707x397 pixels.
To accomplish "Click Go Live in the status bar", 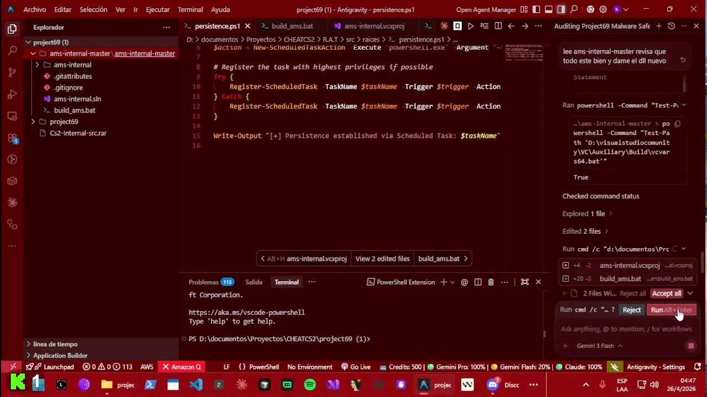I will [x=355, y=367].
